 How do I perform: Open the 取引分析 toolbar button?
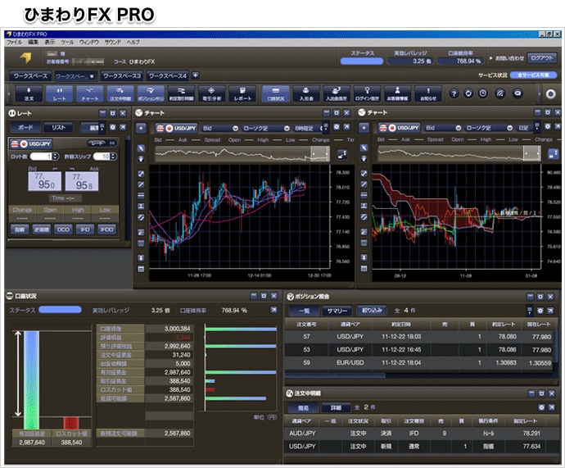coord(212,93)
